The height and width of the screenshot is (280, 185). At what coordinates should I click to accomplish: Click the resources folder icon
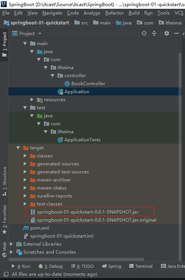tap(40, 100)
